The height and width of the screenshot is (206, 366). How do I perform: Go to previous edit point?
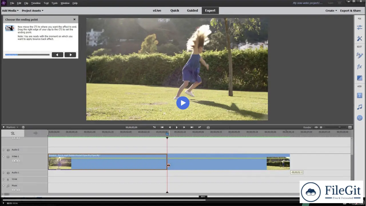coord(154,127)
